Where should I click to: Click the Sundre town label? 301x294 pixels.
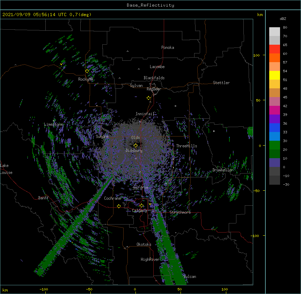[102, 137]
